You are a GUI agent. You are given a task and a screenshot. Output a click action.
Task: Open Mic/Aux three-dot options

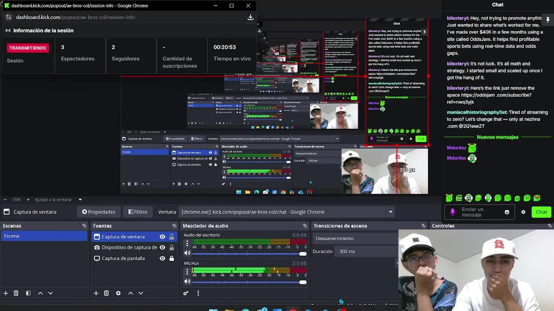(187, 272)
